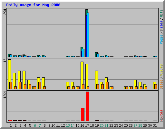Screen dimensions: 165x129
Task: Click day 31 on the x-axis
Action: pyautogui.click(x=155, y=125)
